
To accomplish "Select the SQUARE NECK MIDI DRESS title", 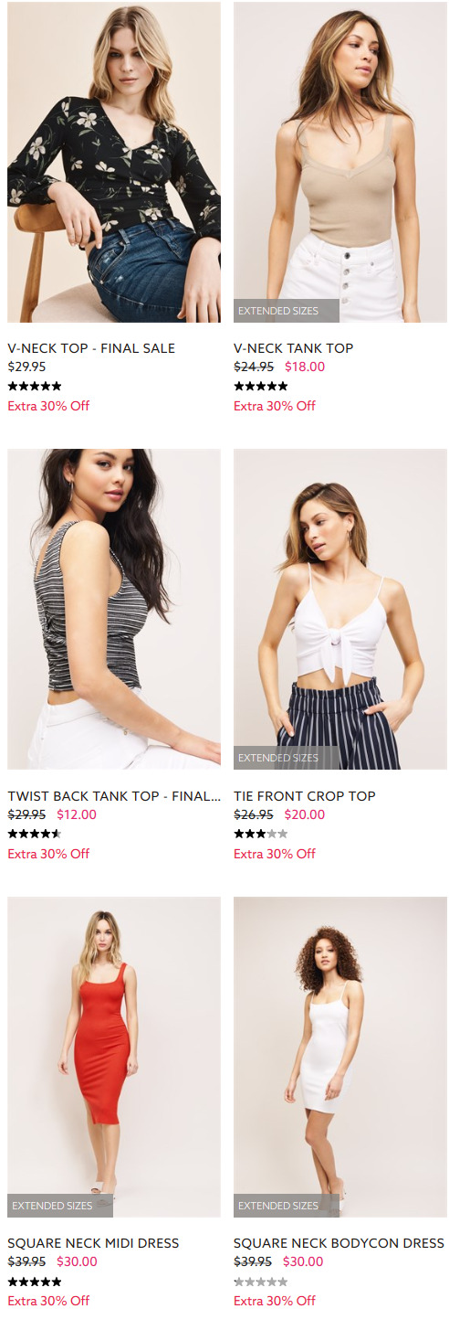I will [x=93, y=1243].
